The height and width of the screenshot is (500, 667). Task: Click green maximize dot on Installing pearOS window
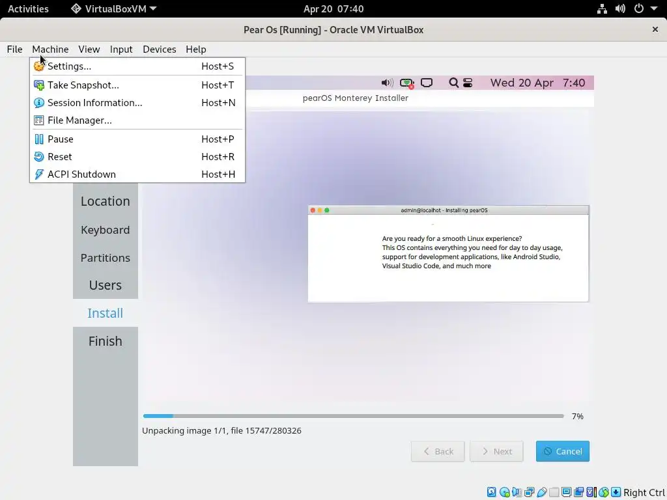[x=327, y=210]
